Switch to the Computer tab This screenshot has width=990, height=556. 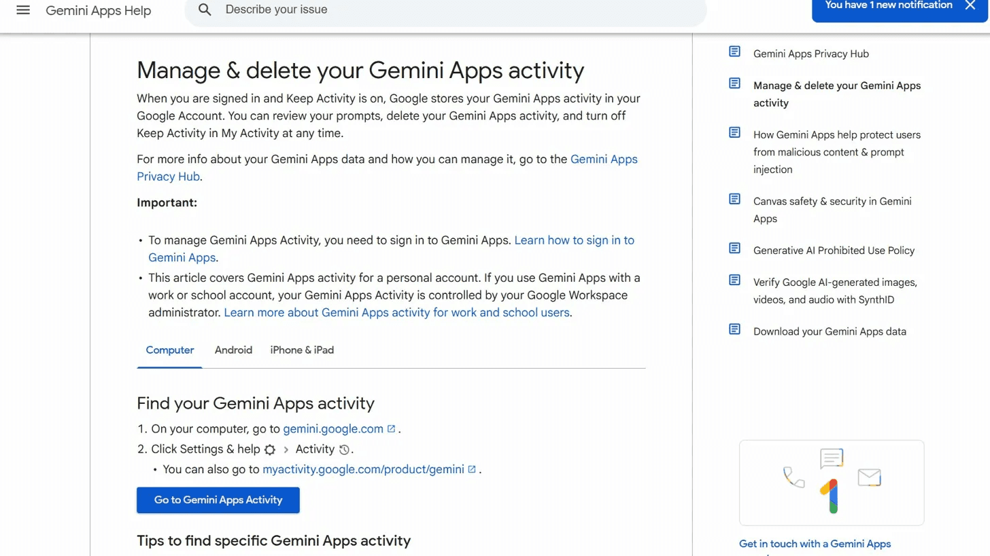[170, 350]
